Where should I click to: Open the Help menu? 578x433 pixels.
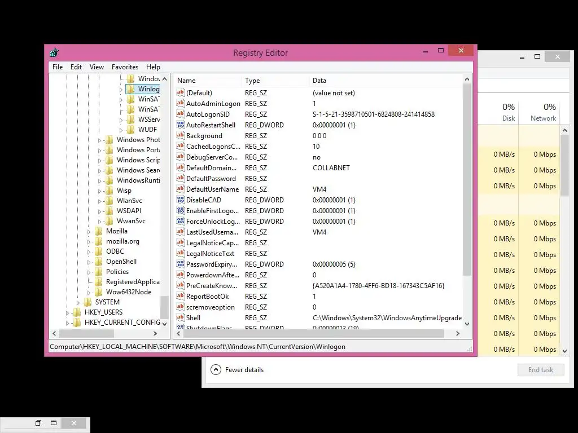coord(153,67)
